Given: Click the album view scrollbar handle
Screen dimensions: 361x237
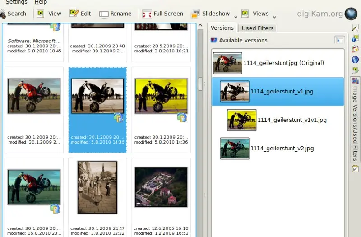Looking at the screenshot, I should coord(200,84).
